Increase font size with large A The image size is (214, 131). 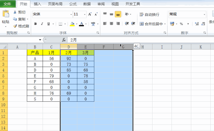[90, 14]
